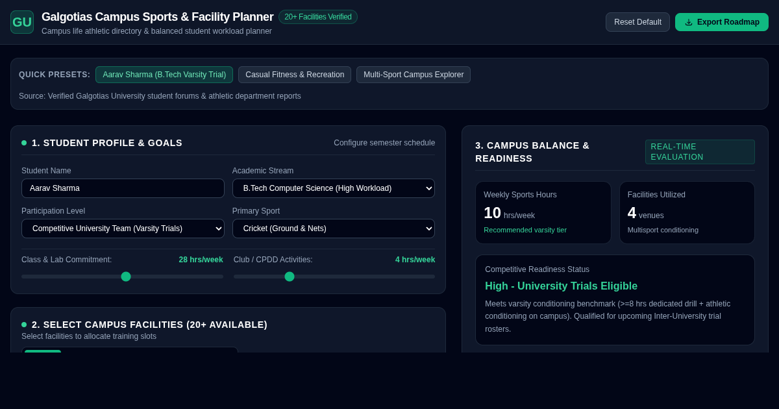Click the '2. Select Campus Facilities' heading
The image size is (779, 409).
tap(149, 325)
